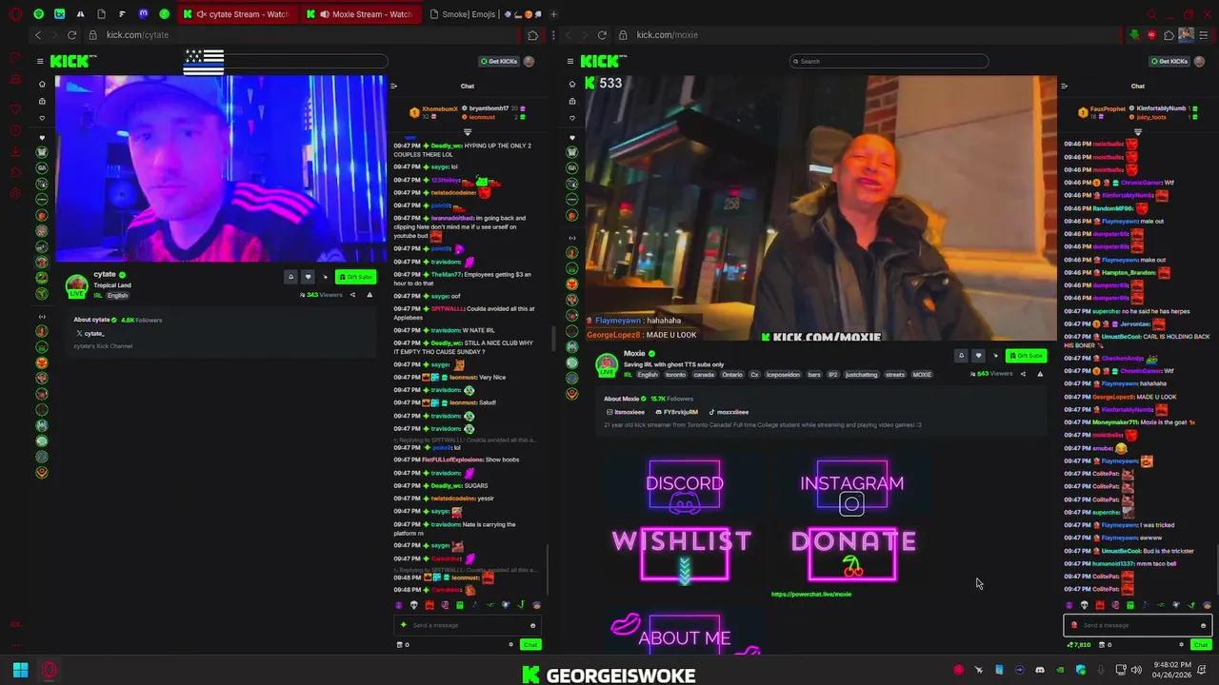Click Gift Subs on Moxie channel
This screenshot has width=1219, height=685.
1026,356
